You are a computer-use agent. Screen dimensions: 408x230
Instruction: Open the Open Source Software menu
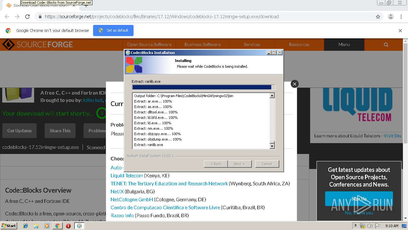pos(149,44)
